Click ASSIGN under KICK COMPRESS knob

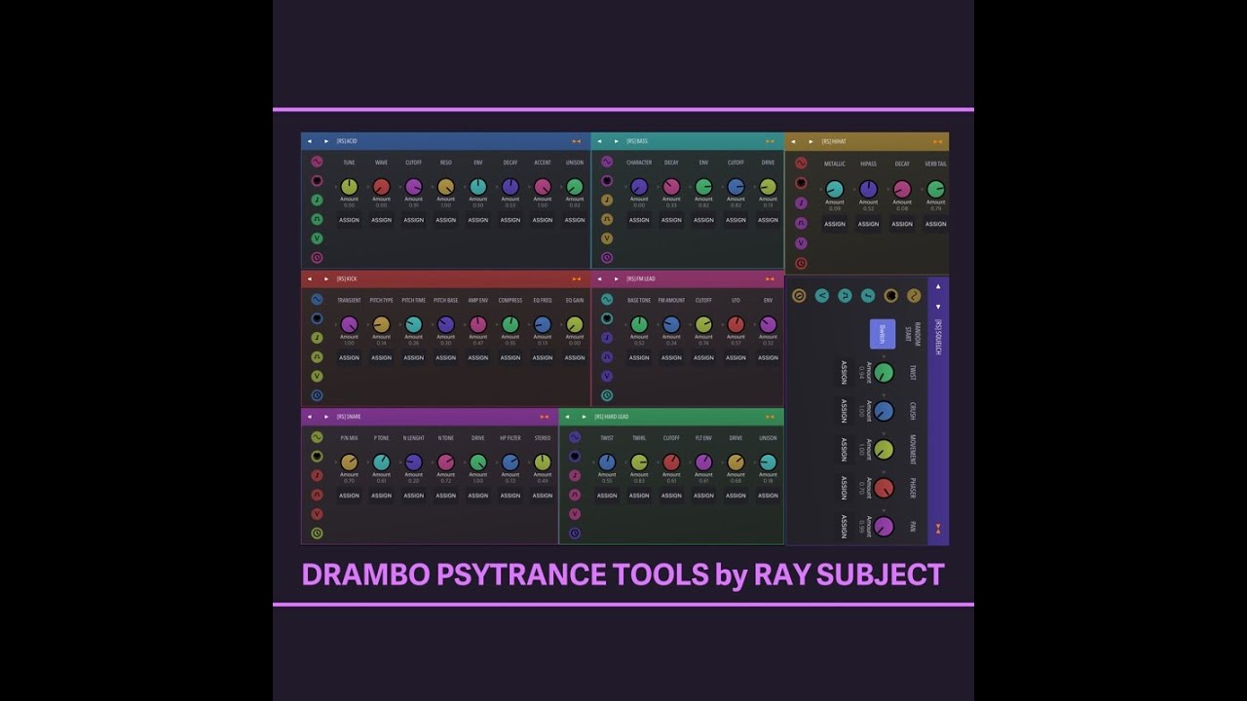click(x=510, y=357)
